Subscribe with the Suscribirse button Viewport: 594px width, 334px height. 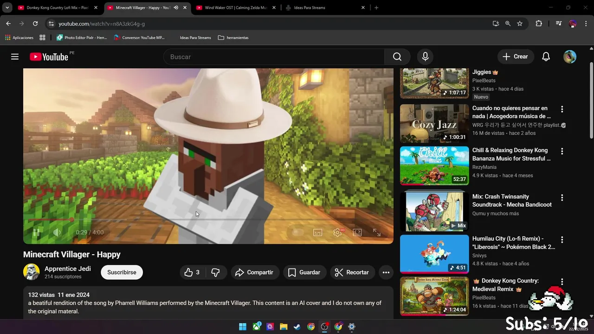click(122, 272)
